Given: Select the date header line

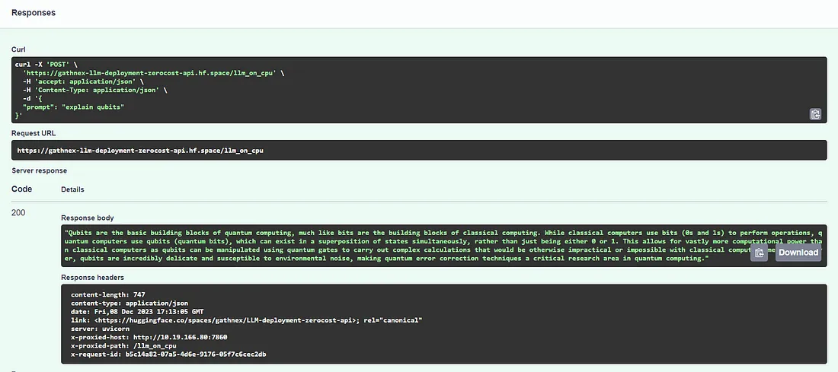Looking at the screenshot, I should [x=137, y=312].
